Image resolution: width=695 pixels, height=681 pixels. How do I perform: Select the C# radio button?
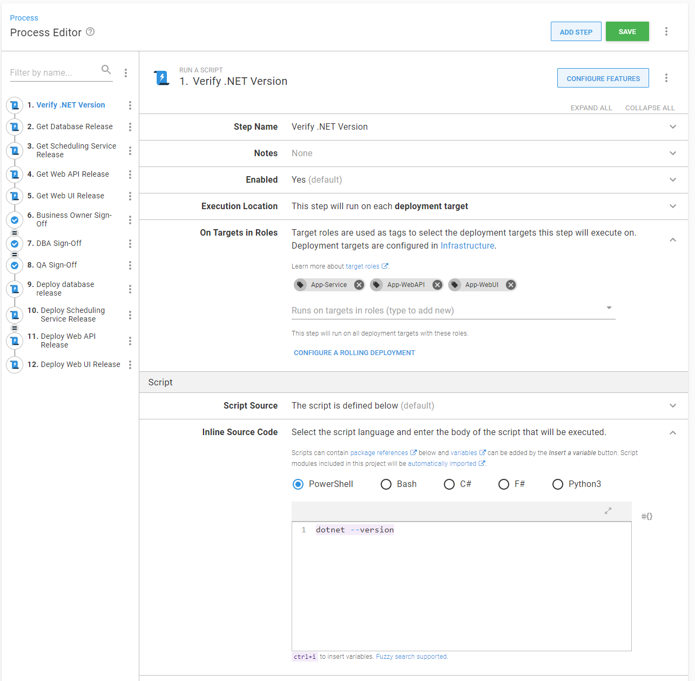point(449,484)
